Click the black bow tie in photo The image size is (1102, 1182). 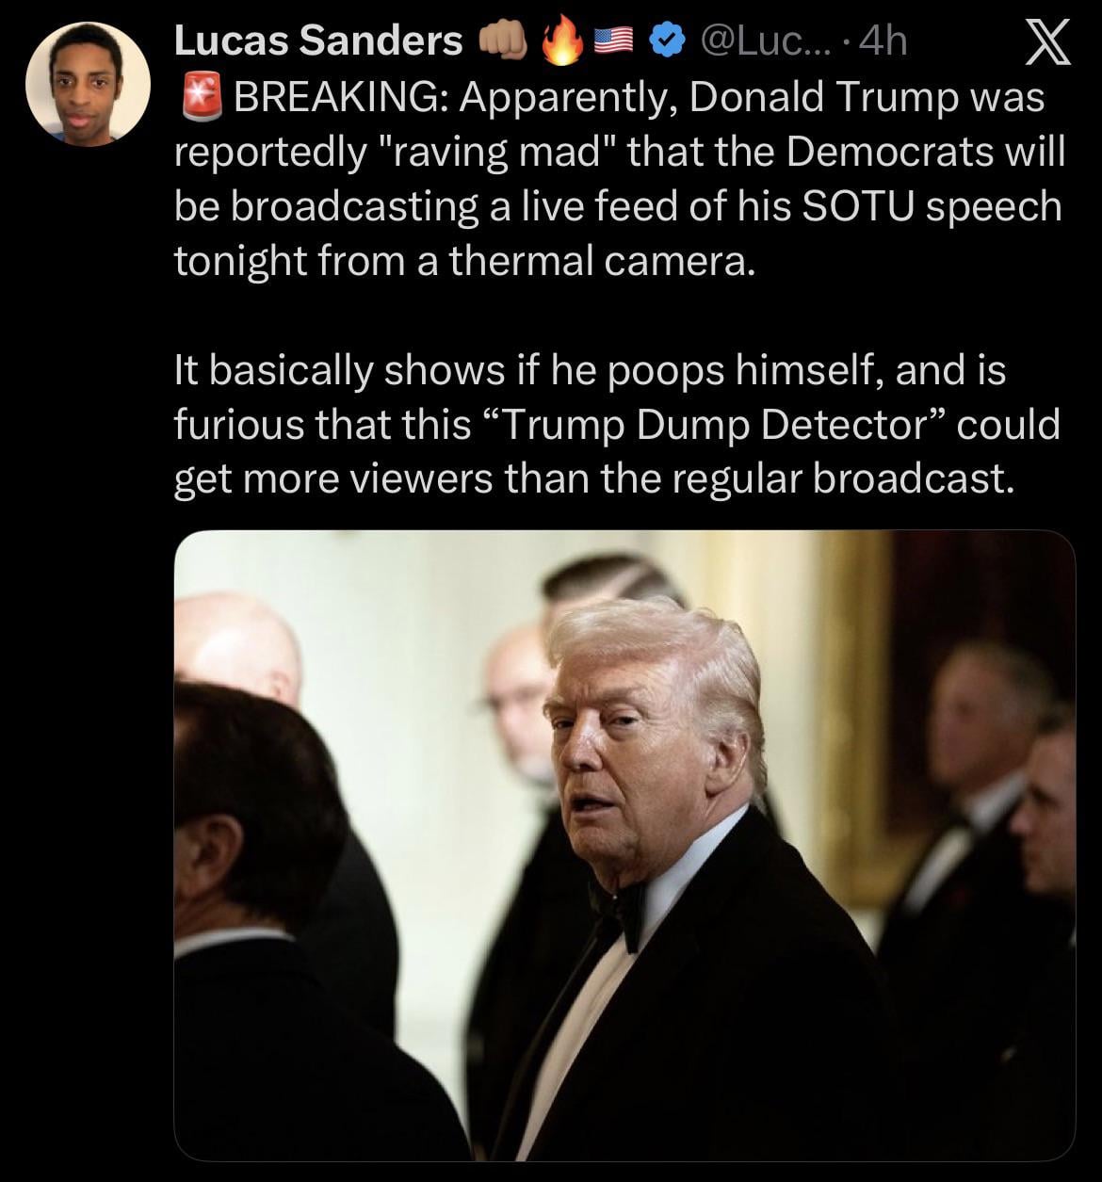(622, 908)
